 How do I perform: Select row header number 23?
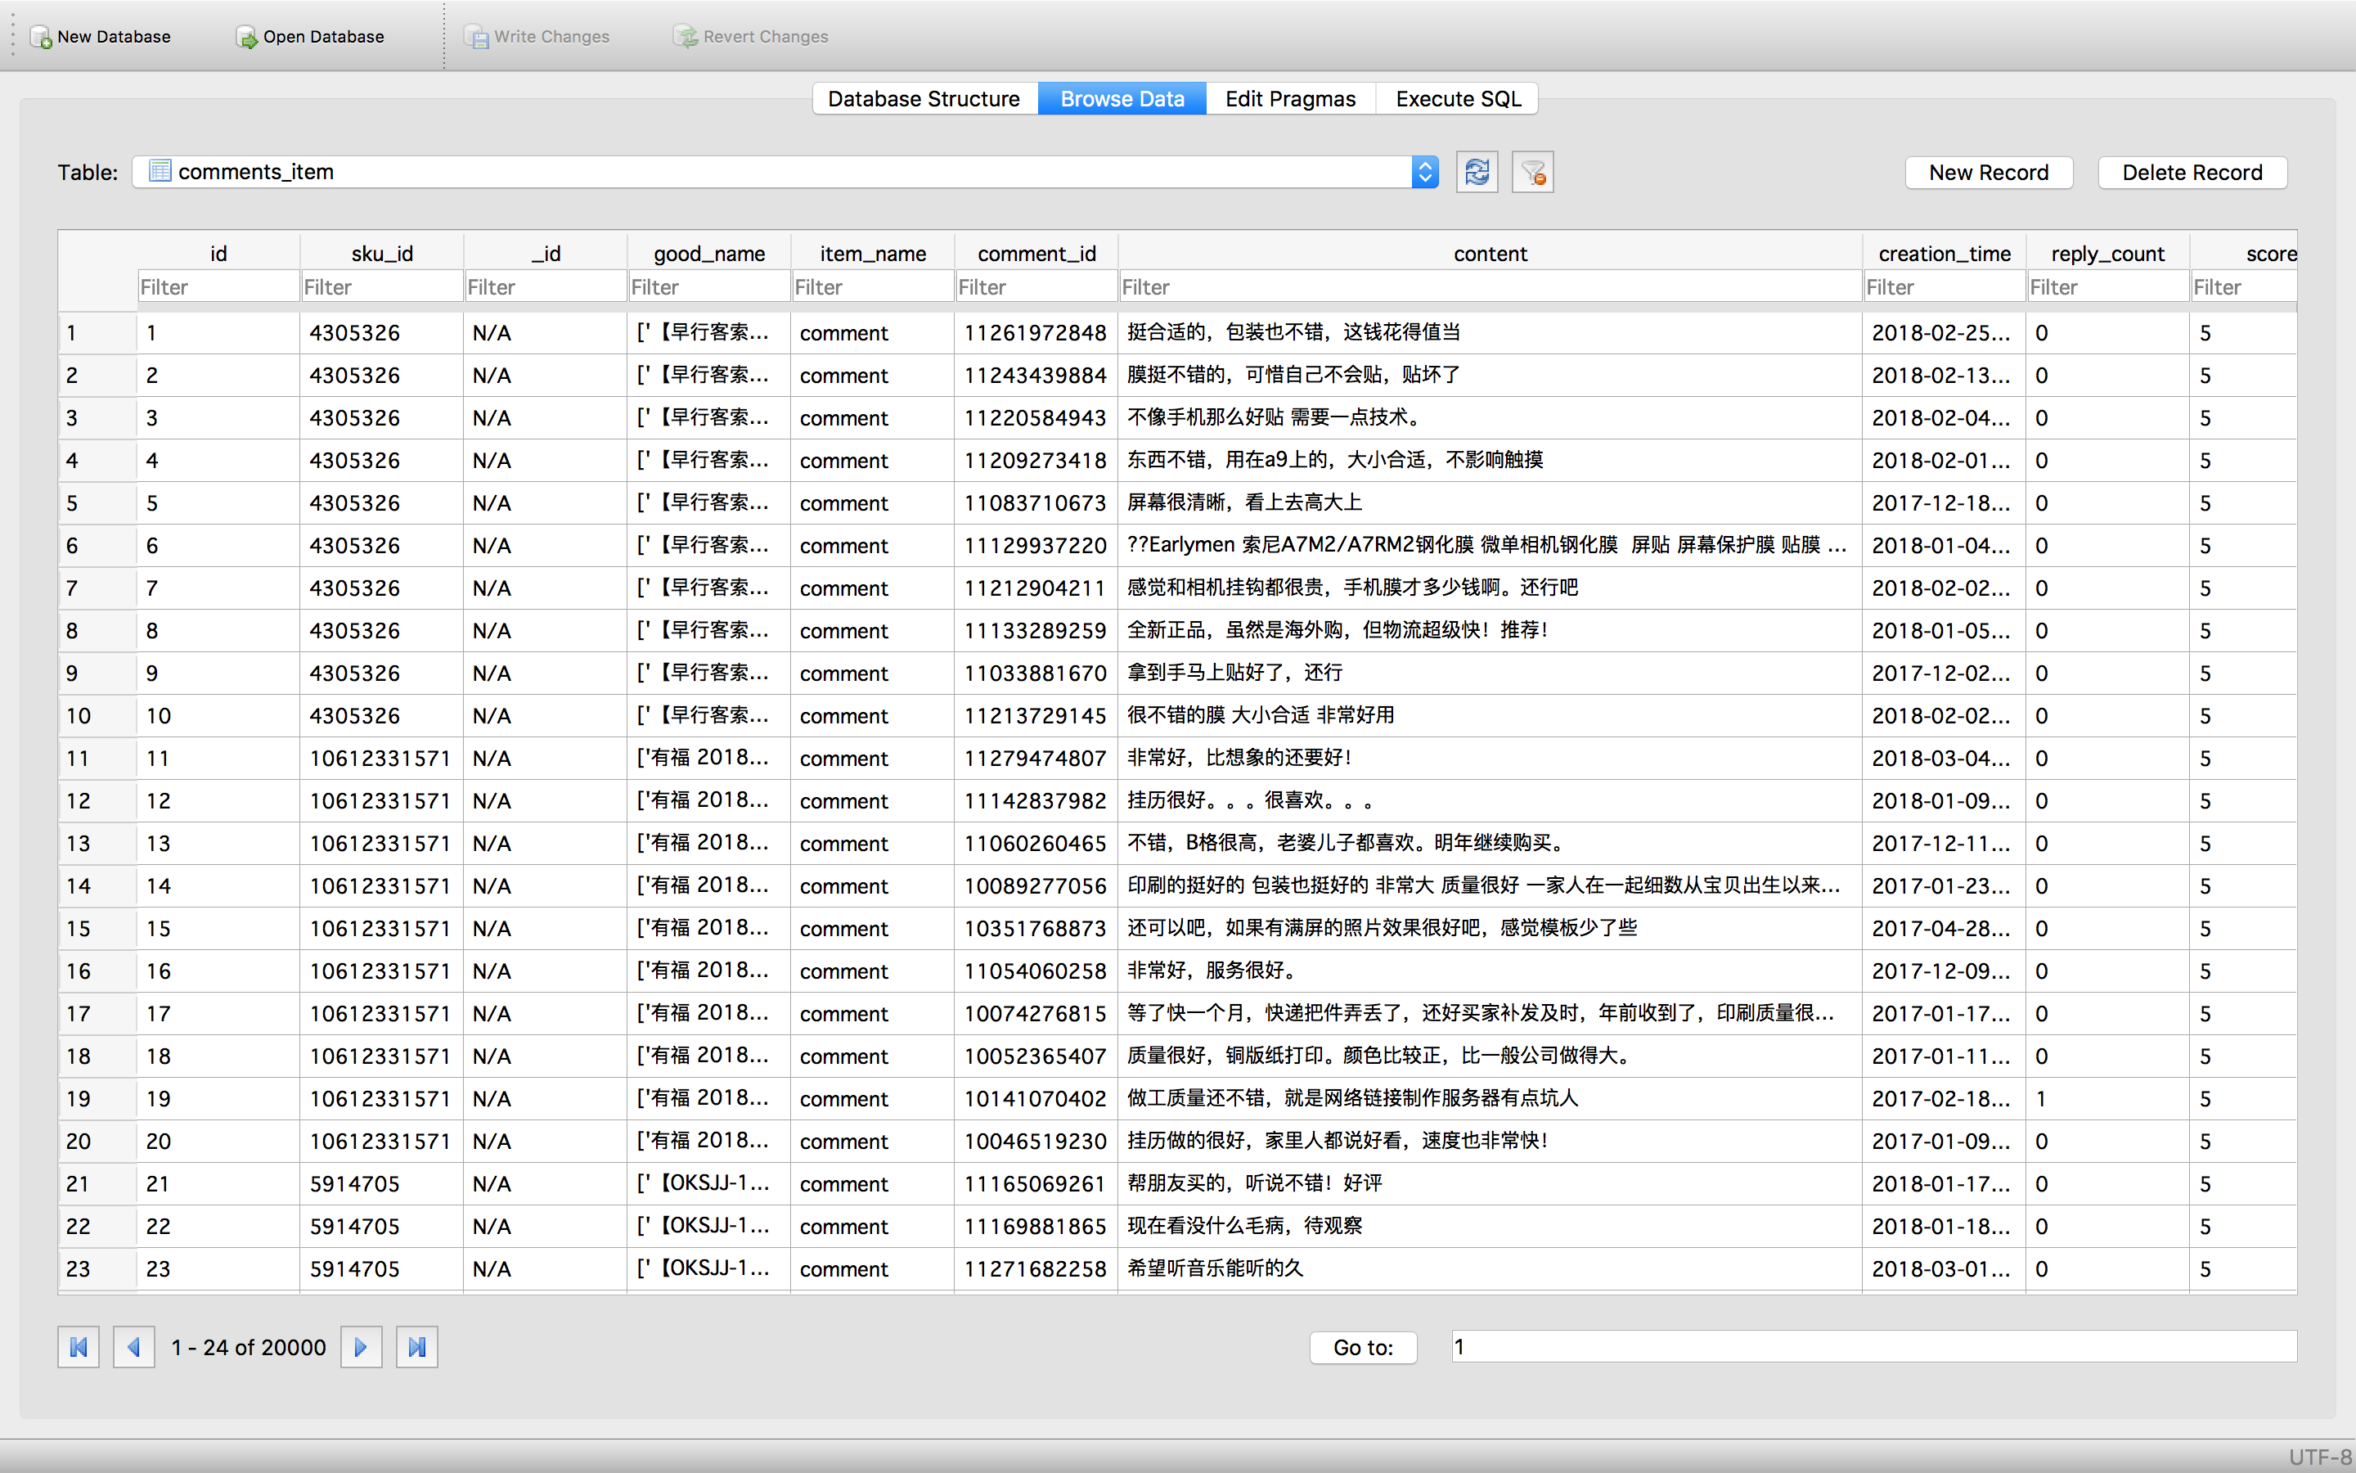pyautogui.click(x=97, y=1268)
